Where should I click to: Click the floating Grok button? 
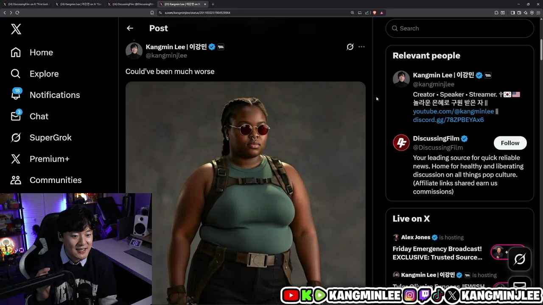(x=520, y=259)
